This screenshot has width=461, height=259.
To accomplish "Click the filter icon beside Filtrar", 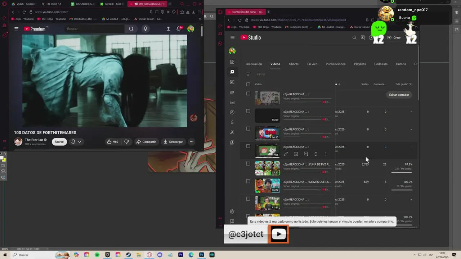I will click(248, 74).
